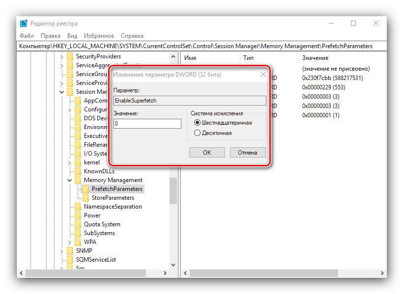Select the 0x00000229 (553) value

click(323, 87)
